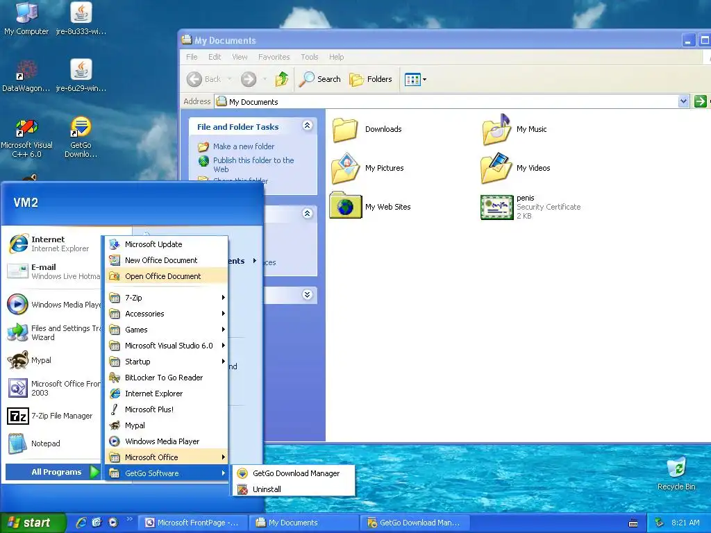Open Microsoft Update in programs list
The width and height of the screenshot is (711, 533).
pyautogui.click(x=167, y=244)
